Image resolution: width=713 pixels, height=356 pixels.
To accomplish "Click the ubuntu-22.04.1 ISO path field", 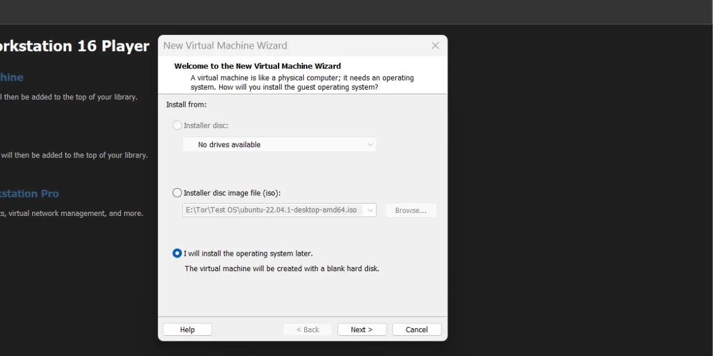I will tap(273, 209).
